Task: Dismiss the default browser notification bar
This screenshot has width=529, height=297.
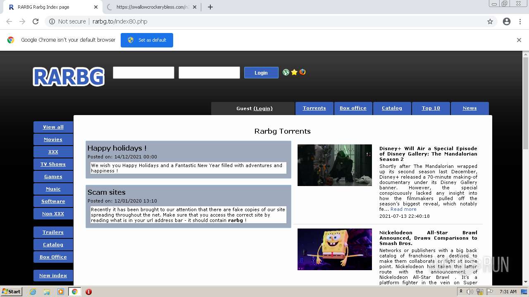Action: click(519, 40)
